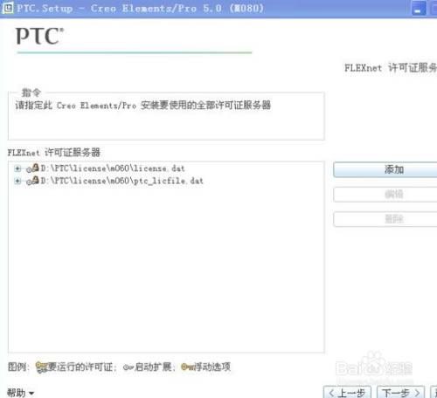This screenshot has width=437, height=398.
Task: Select D:\PTC\license\m060\license.dat row
Action: coord(113,168)
